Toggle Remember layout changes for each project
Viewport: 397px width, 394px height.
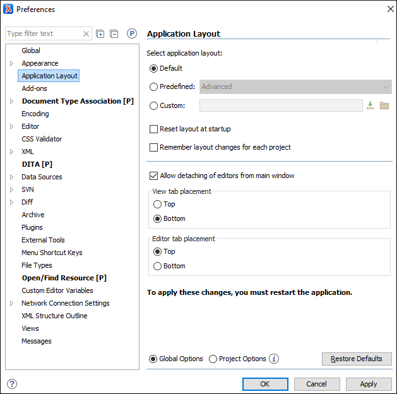point(153,147)
